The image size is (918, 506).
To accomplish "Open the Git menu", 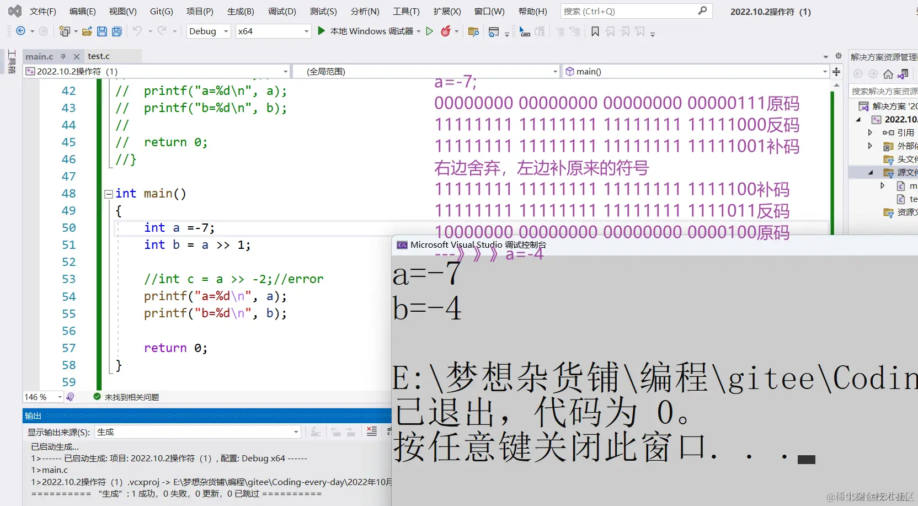I will (x=161, y=11).
